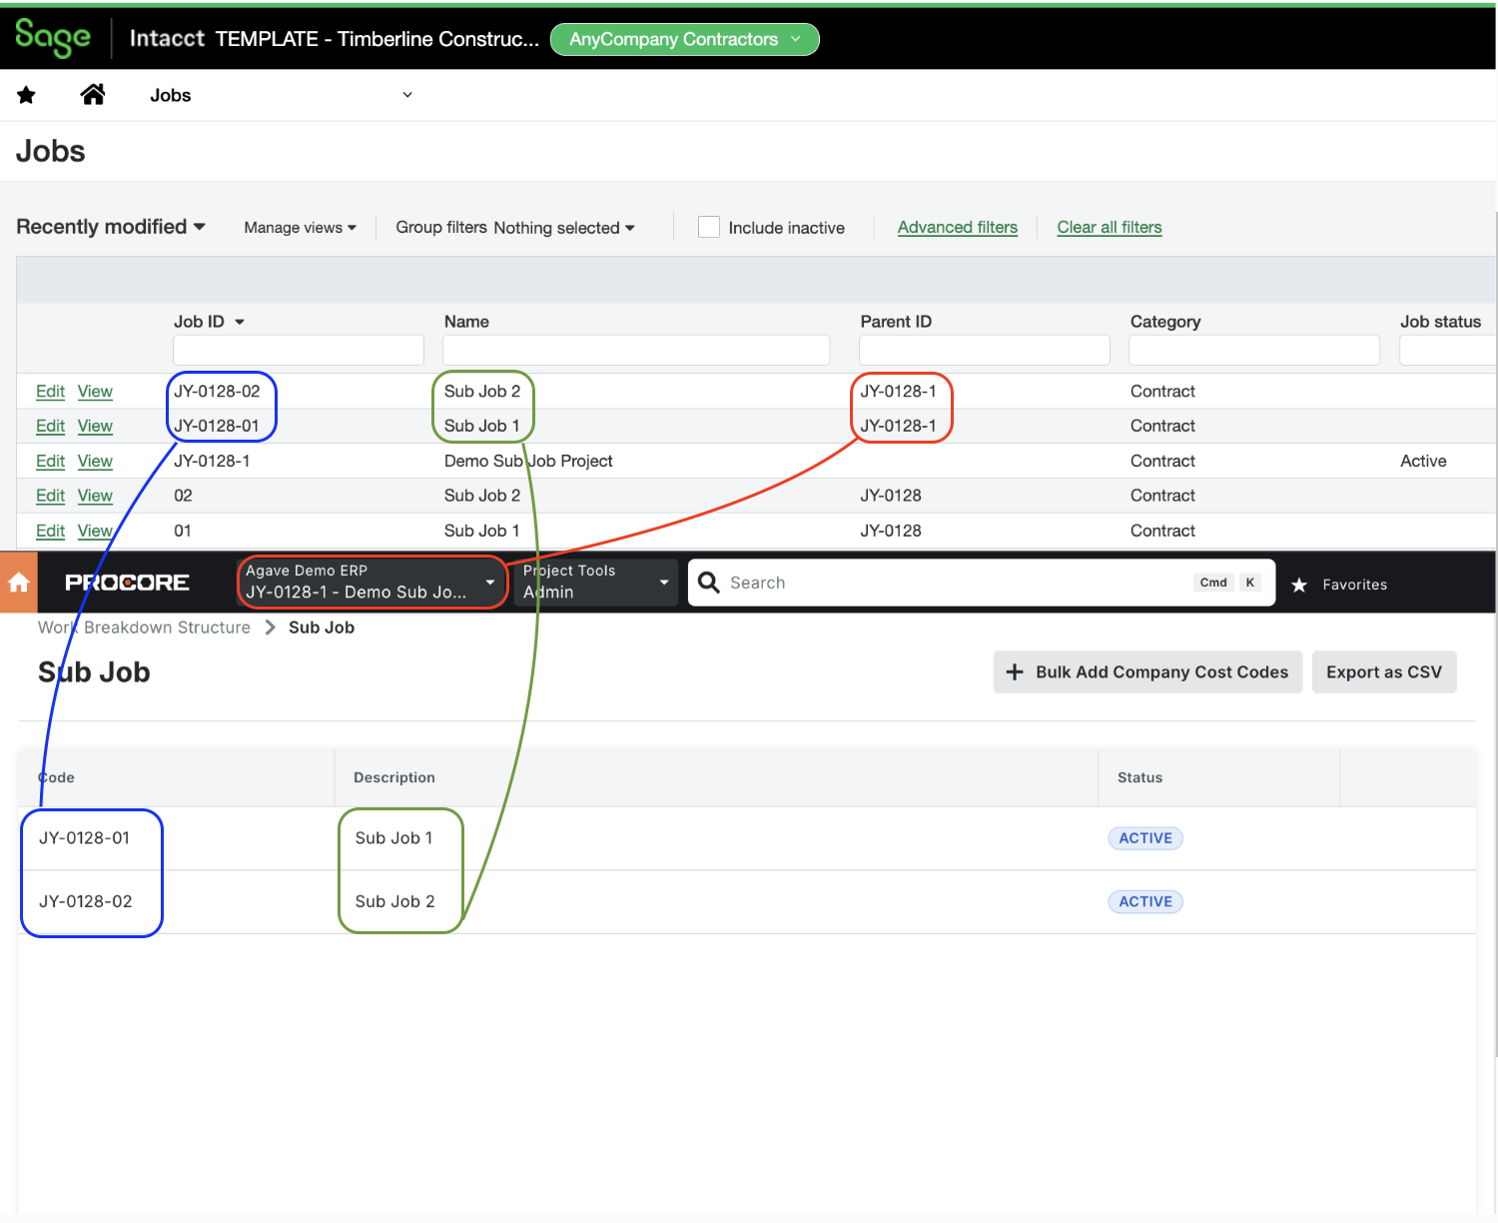The height and width of the screenshot is (1223, 1498).
Task: Open favorites using the star icon
Action: point(26,94)
